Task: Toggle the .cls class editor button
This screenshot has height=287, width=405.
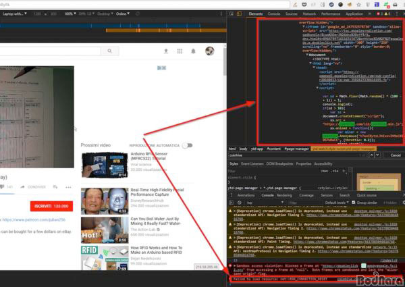Action: pos(335,171)
